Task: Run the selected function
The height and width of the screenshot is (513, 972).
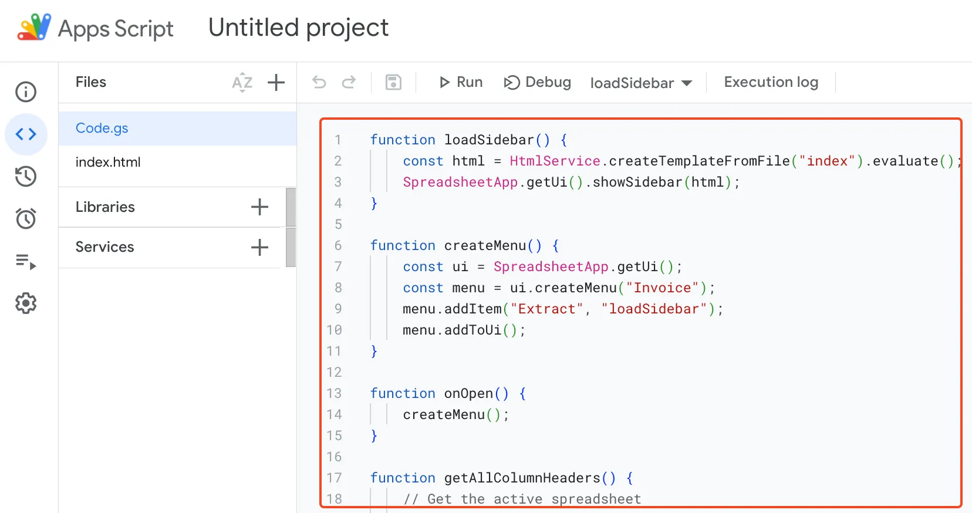Action: 461,82
